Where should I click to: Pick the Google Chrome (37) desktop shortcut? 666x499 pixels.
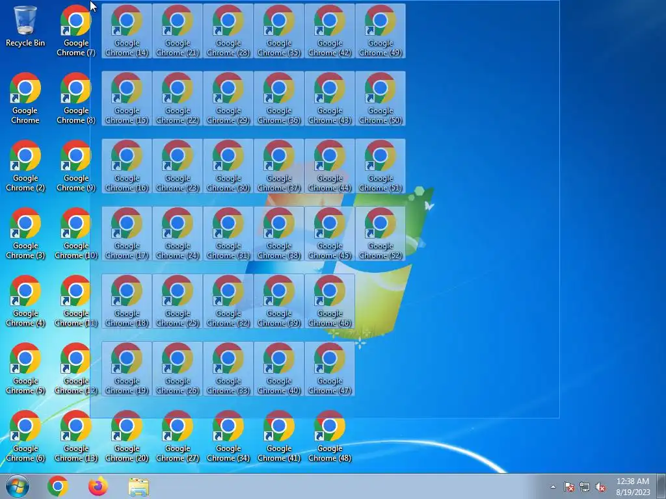click(278, 166)
